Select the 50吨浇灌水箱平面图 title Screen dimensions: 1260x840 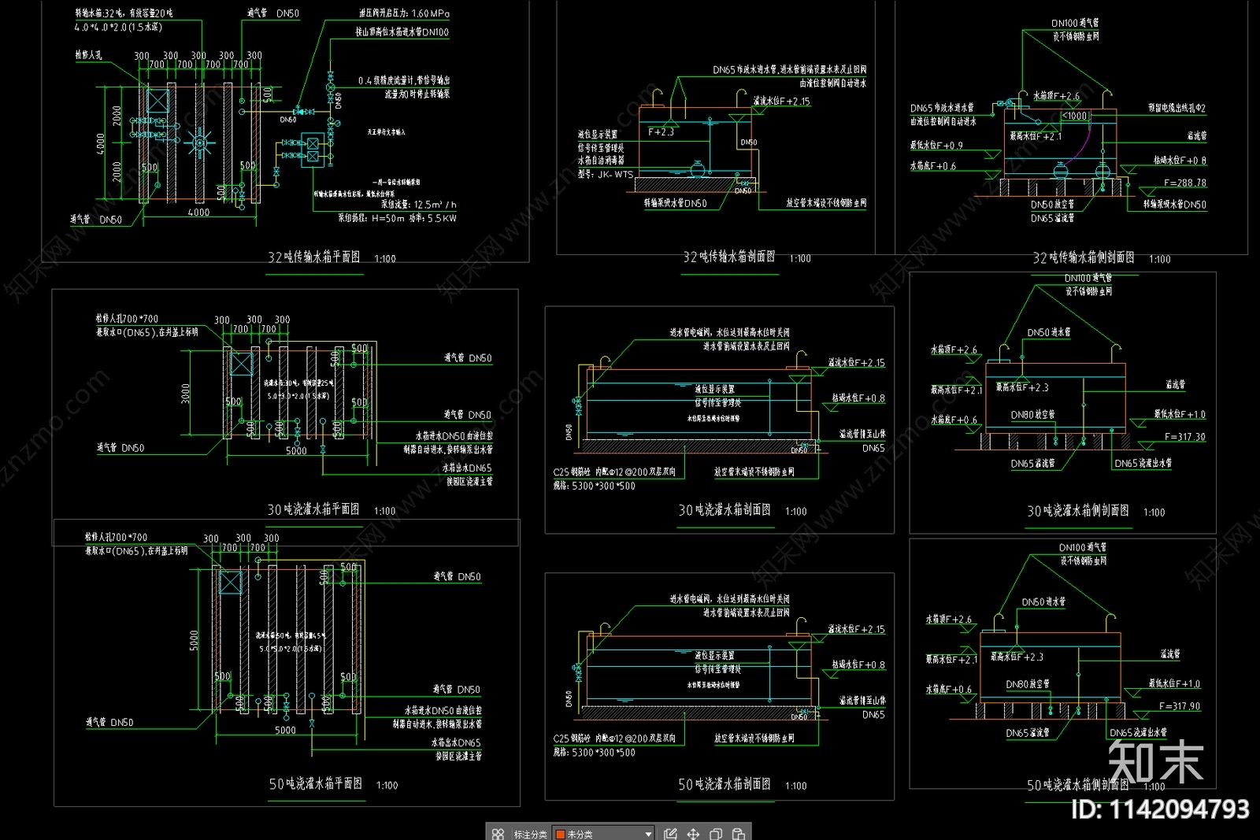click(315, 784)
